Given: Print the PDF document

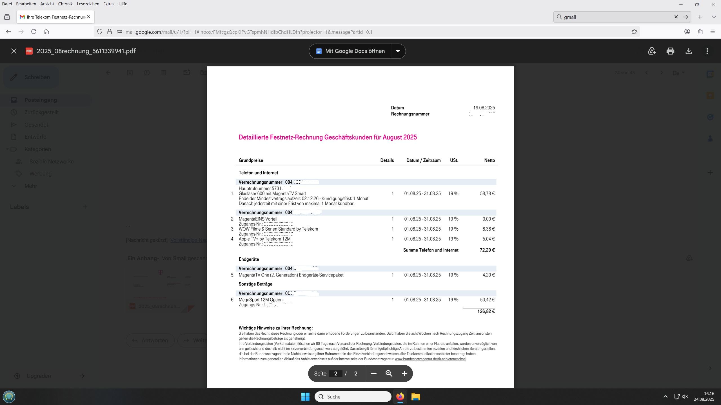Looking at the screenshot, I should [670, 51].
